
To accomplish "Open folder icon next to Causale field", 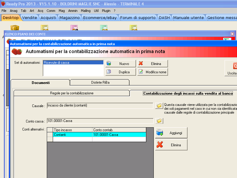I will [159, 106].
